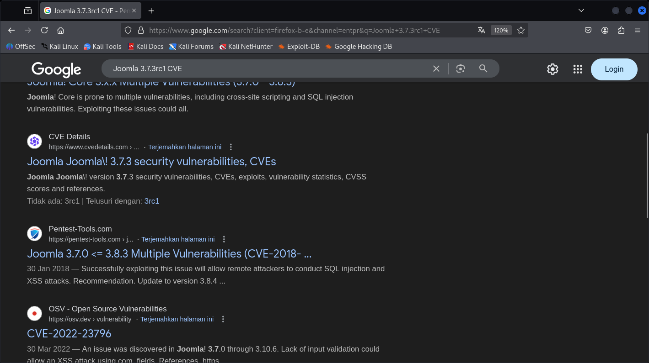Open Joomla 3.7.0 <= 3.8.3 Multiple Vulnerabilities result
This screenshot has height=363, width=649.
(x=169, y=253)
